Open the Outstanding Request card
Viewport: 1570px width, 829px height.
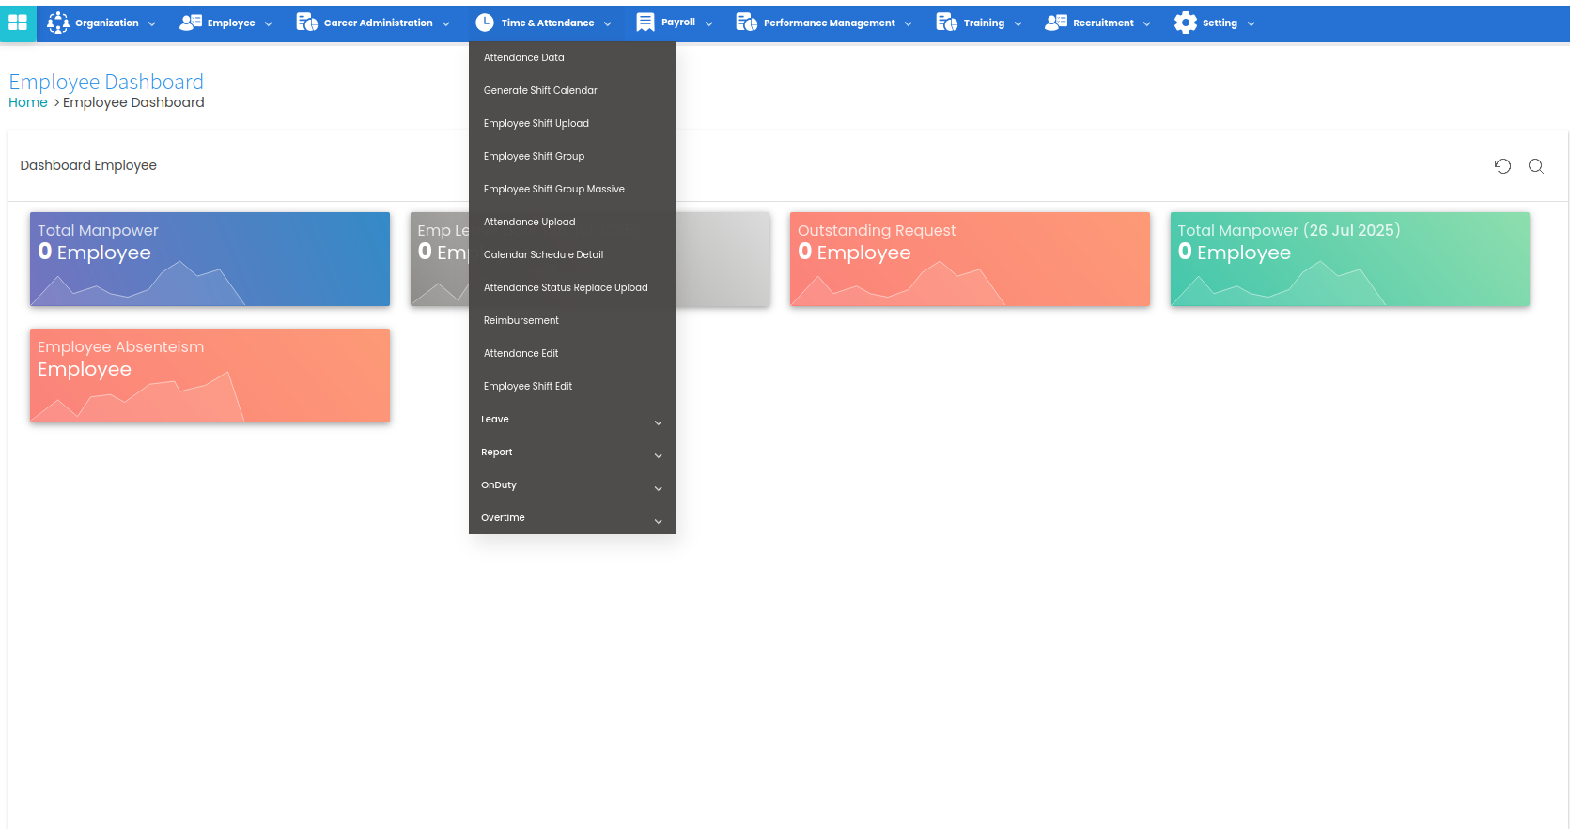click(x=970, y=259)
